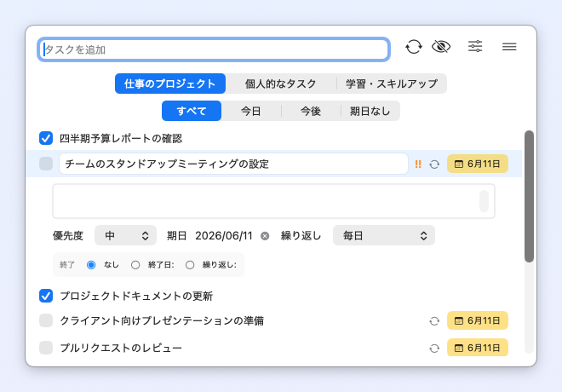Screen dimensions: 562x392
Task: Click 6月11日 badge on クライアント向けプレゼンテーション row
Action: pos(478,320)
